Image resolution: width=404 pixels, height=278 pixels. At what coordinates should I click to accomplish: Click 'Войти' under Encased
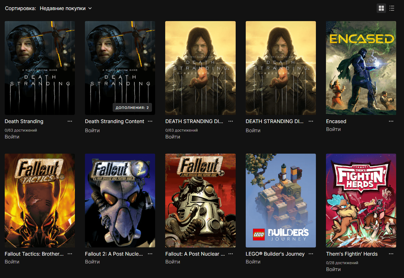pyautogui.click(x=333, y=129)
